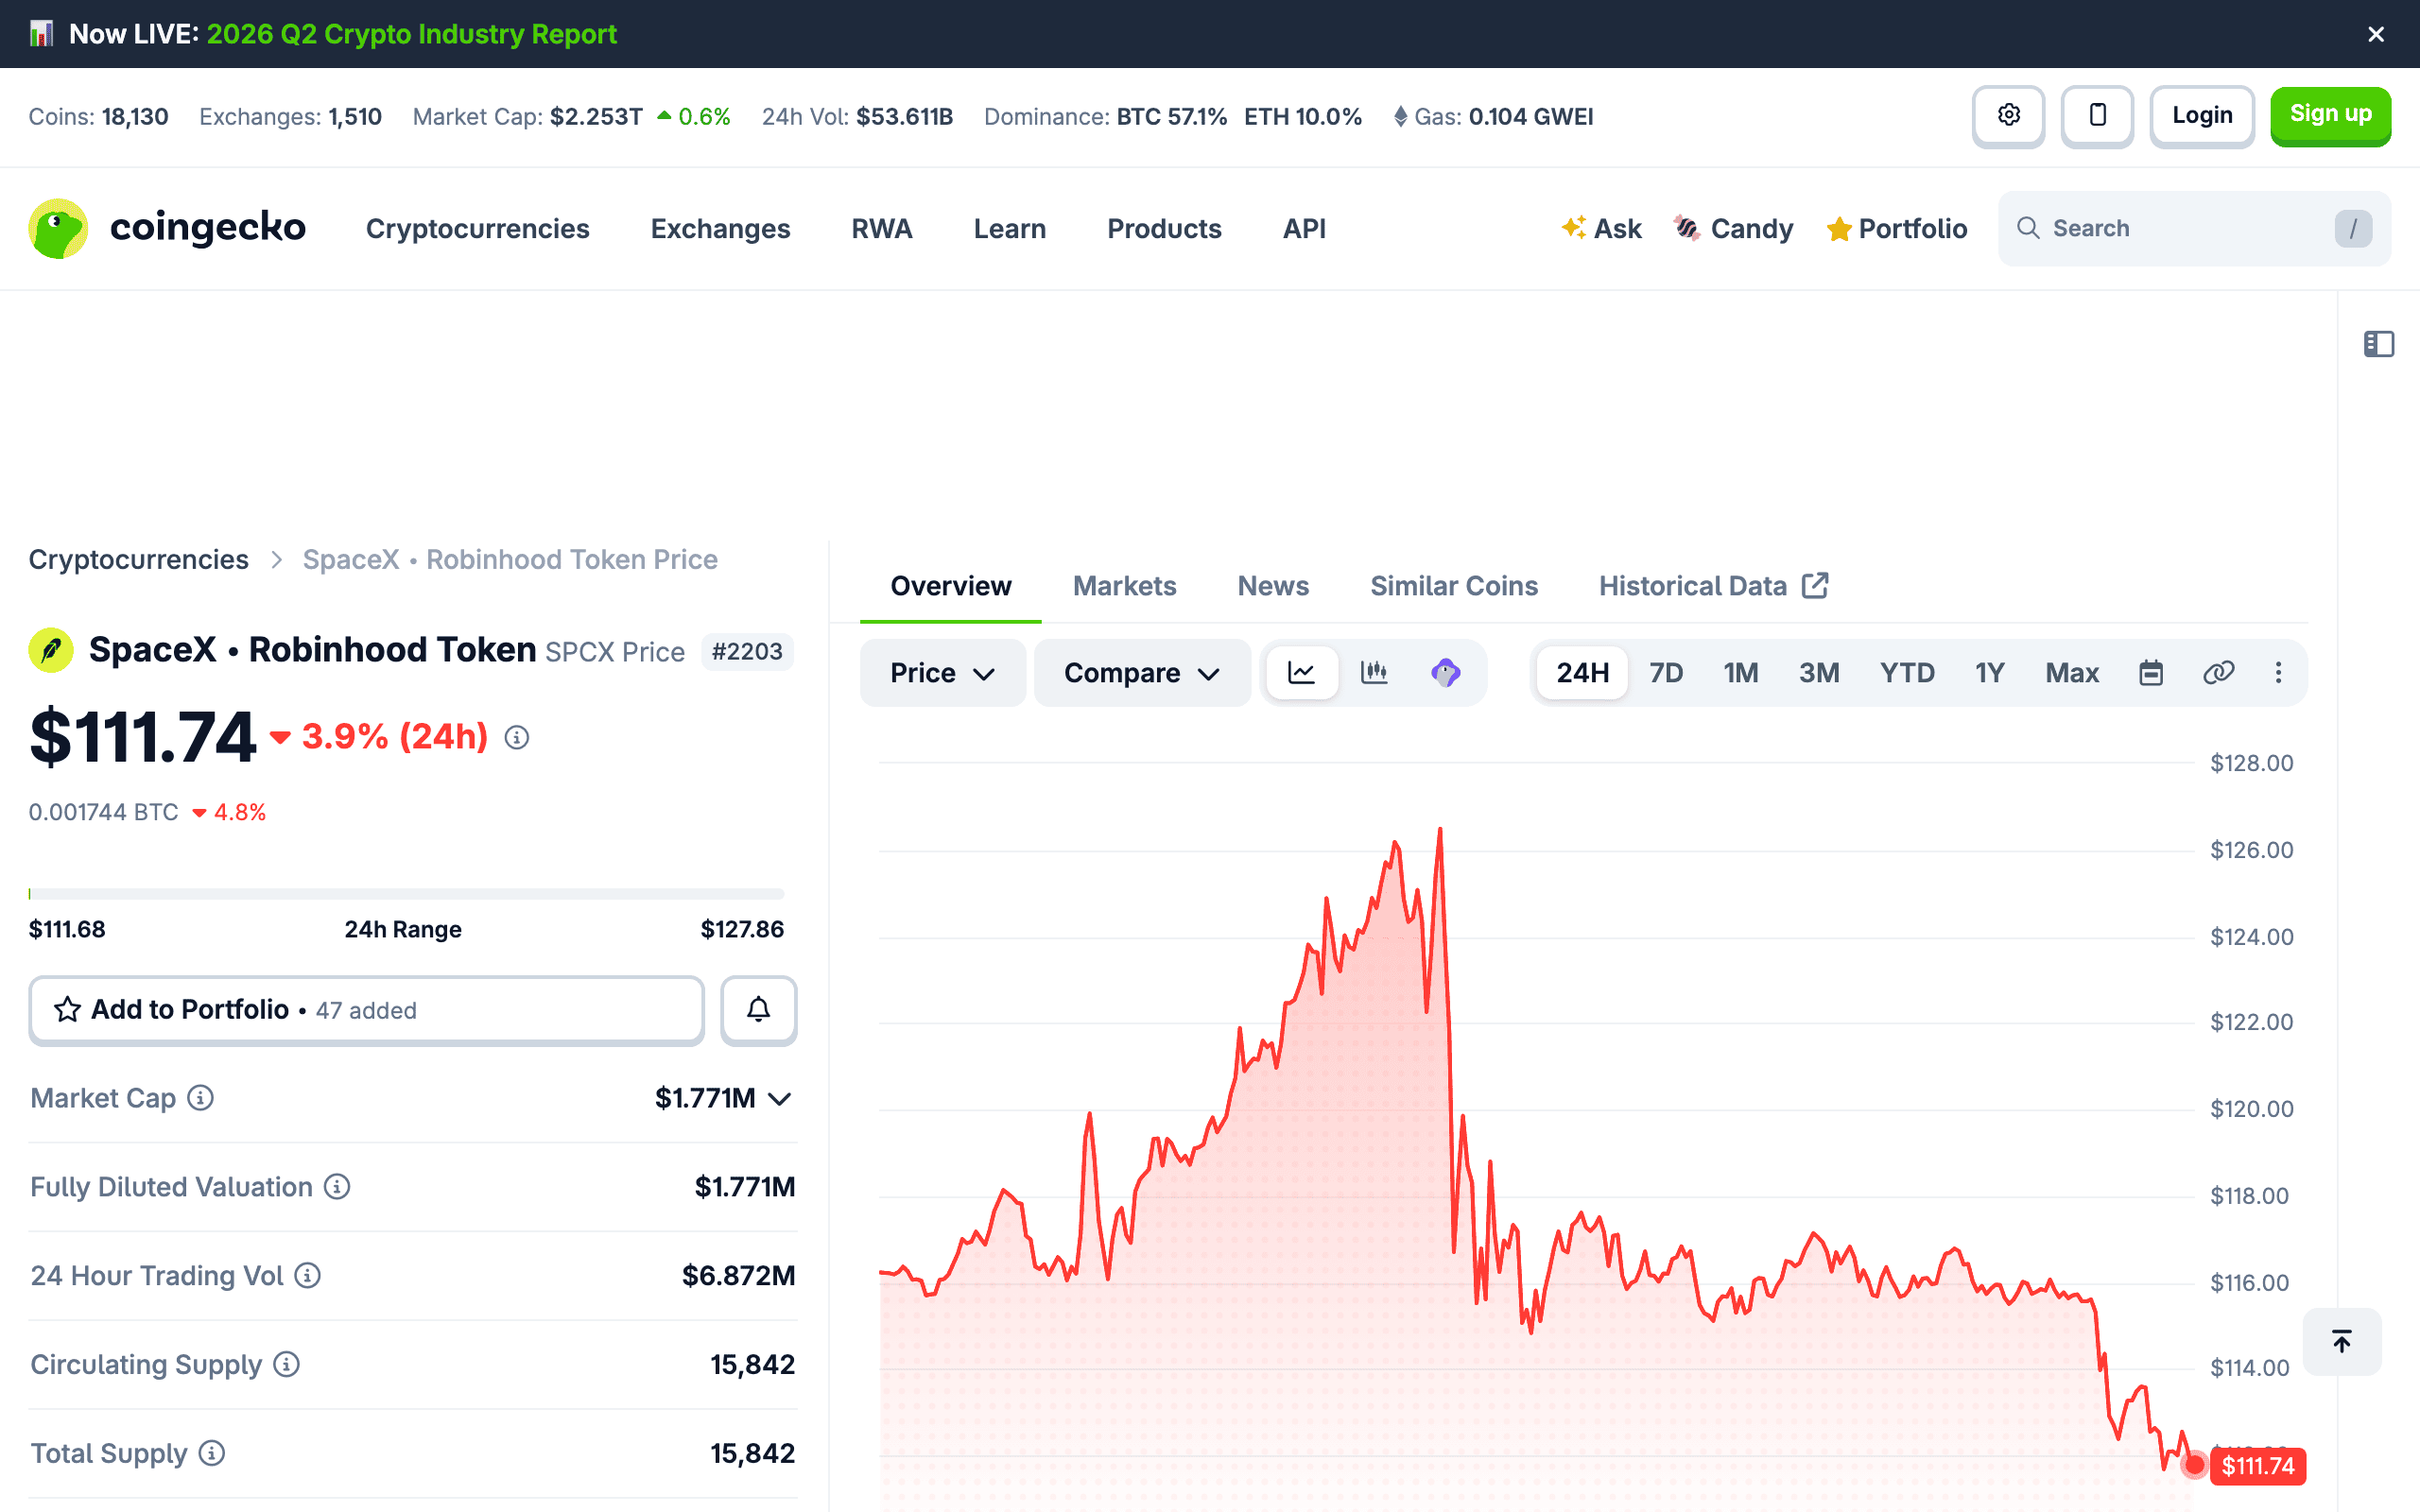Click the green Sign up button
The height and width of the screenshot is (1512, 2420).
(x=2330, y=116)
